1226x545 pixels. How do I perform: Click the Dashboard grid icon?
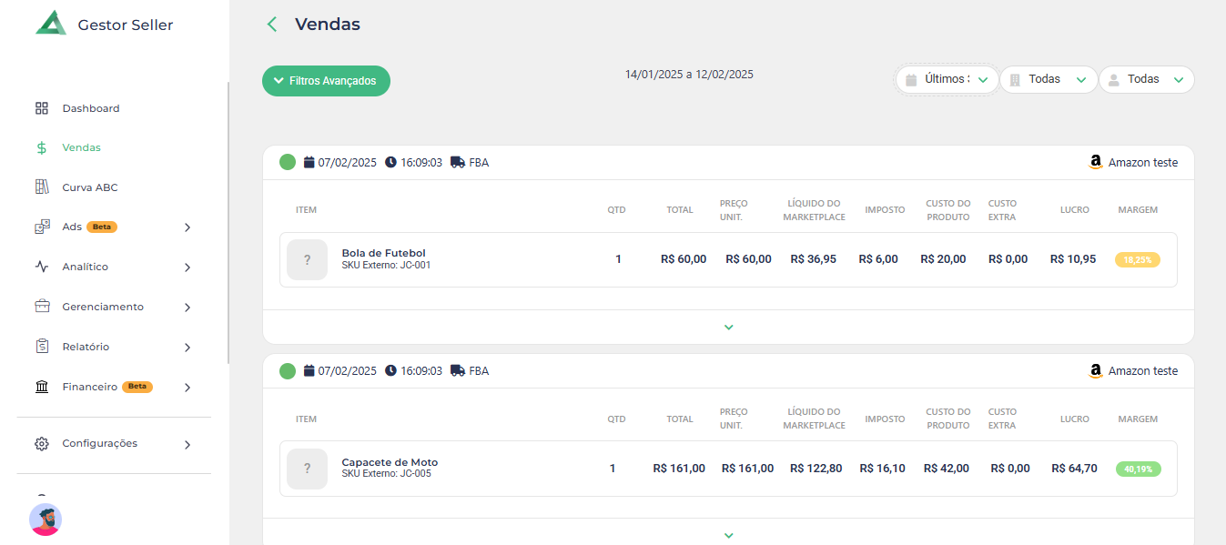[42, 108]
